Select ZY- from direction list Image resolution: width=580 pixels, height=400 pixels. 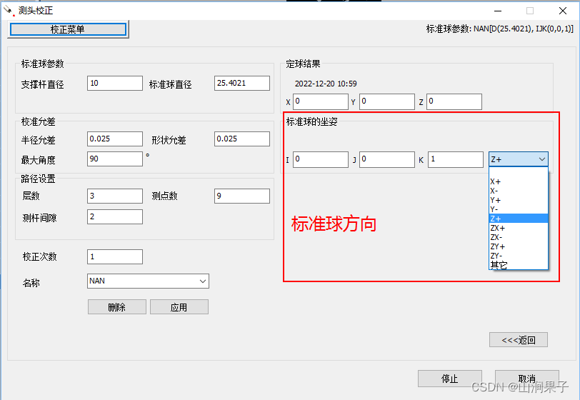[x=519, y=255]
